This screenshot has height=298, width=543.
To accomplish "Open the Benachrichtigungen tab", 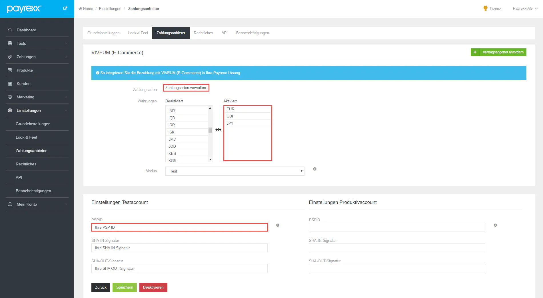I will click(x=252, y=33).
